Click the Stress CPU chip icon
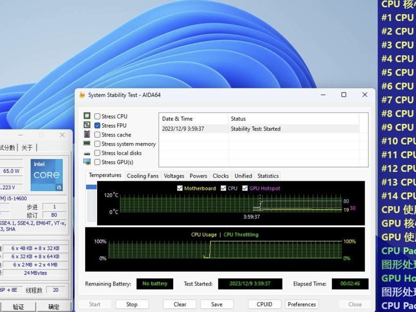 pyautogui.click(x=87, y=115)
